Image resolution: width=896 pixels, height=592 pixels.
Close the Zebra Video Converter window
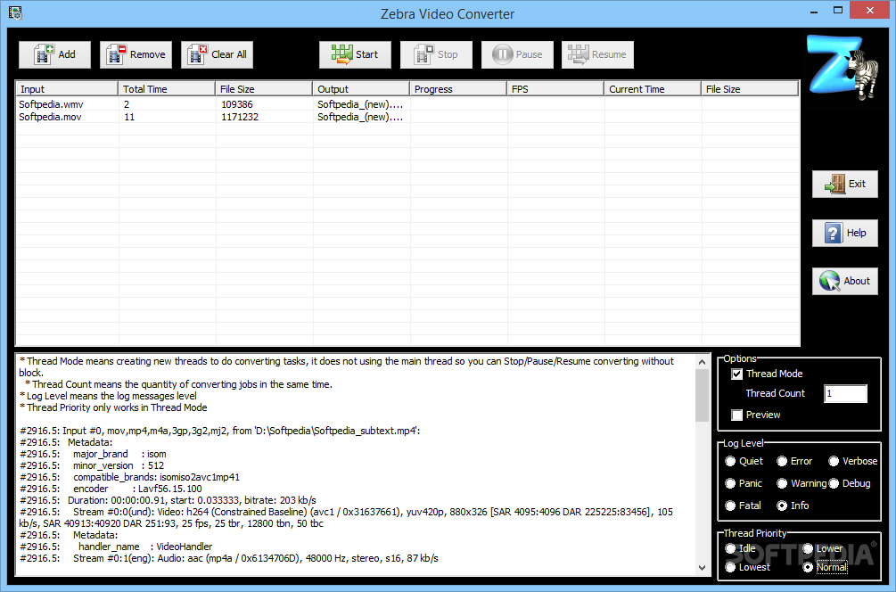(870, 11)
